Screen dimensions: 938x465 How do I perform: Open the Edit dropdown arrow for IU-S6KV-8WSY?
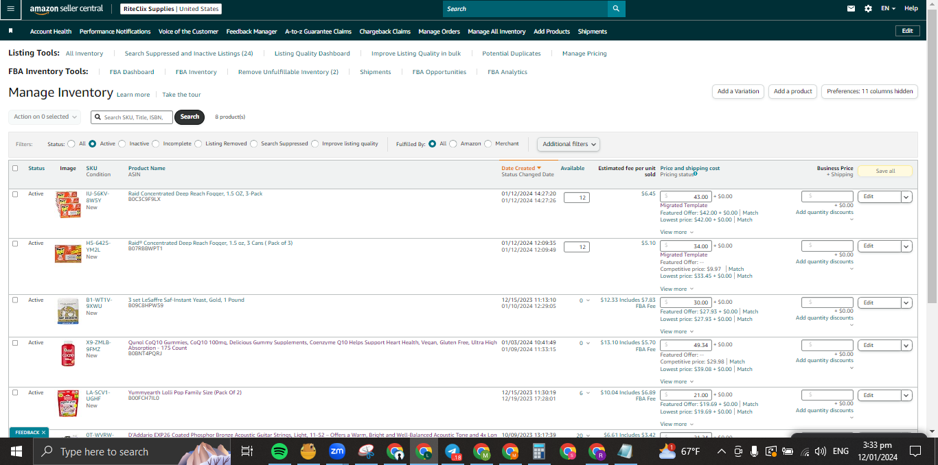[906, 197]
